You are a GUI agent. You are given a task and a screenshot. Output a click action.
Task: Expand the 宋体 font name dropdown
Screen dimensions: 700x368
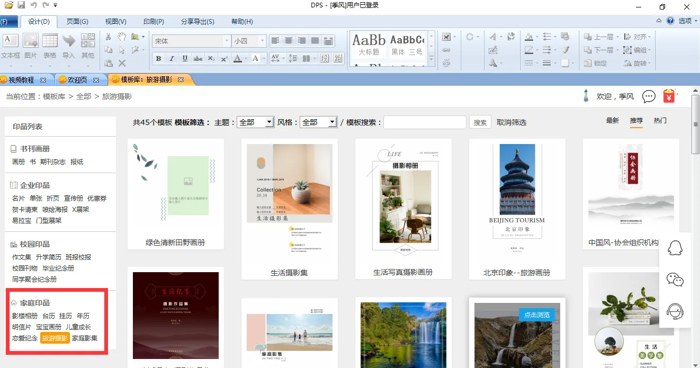click(x=227, y=41)
